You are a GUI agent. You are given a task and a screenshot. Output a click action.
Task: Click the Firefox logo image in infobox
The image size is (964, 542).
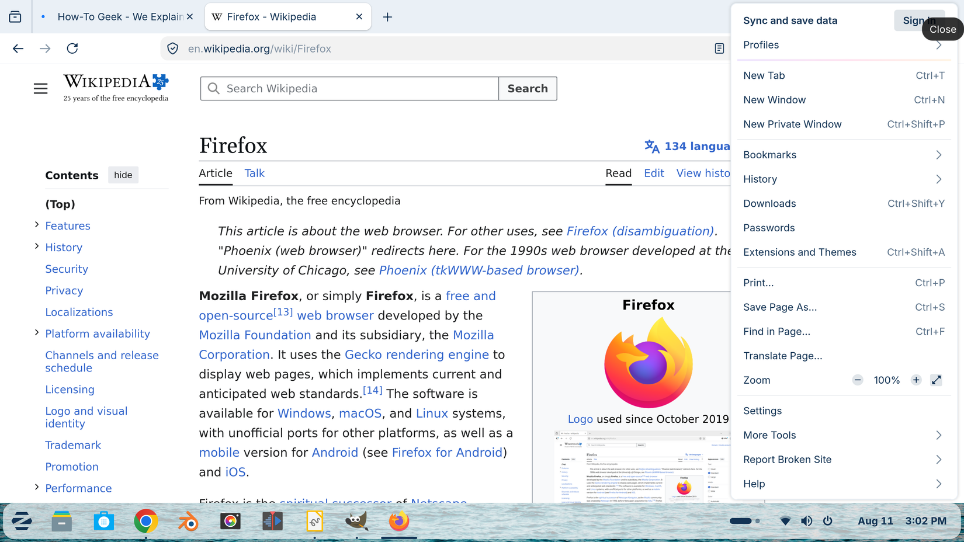(649, 363)
